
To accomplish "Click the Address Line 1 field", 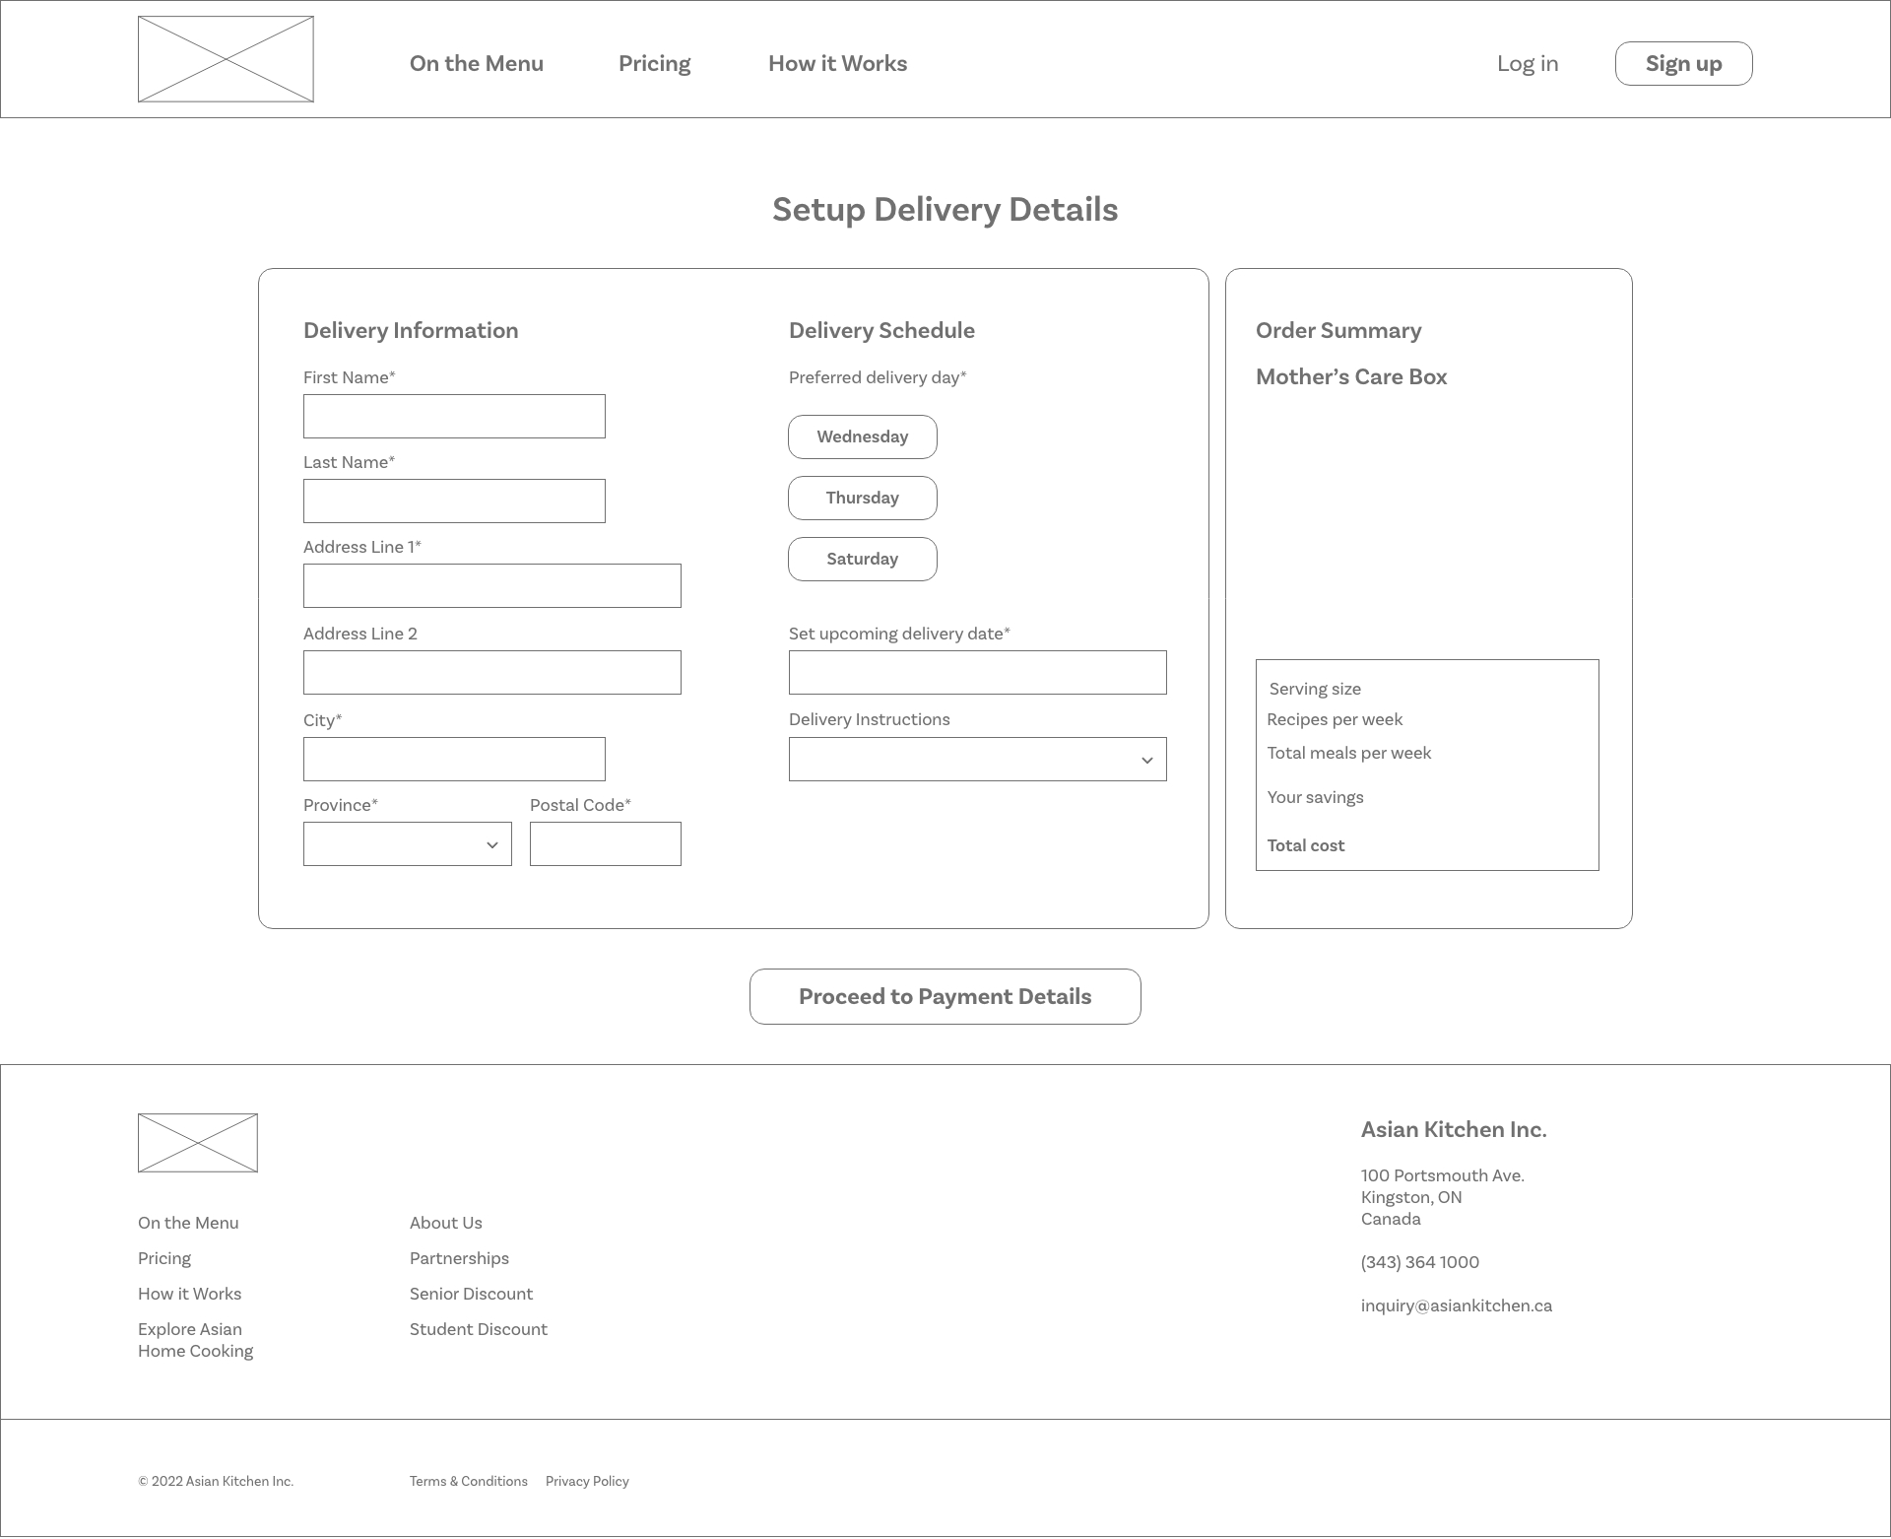I will tap(491, 586).
